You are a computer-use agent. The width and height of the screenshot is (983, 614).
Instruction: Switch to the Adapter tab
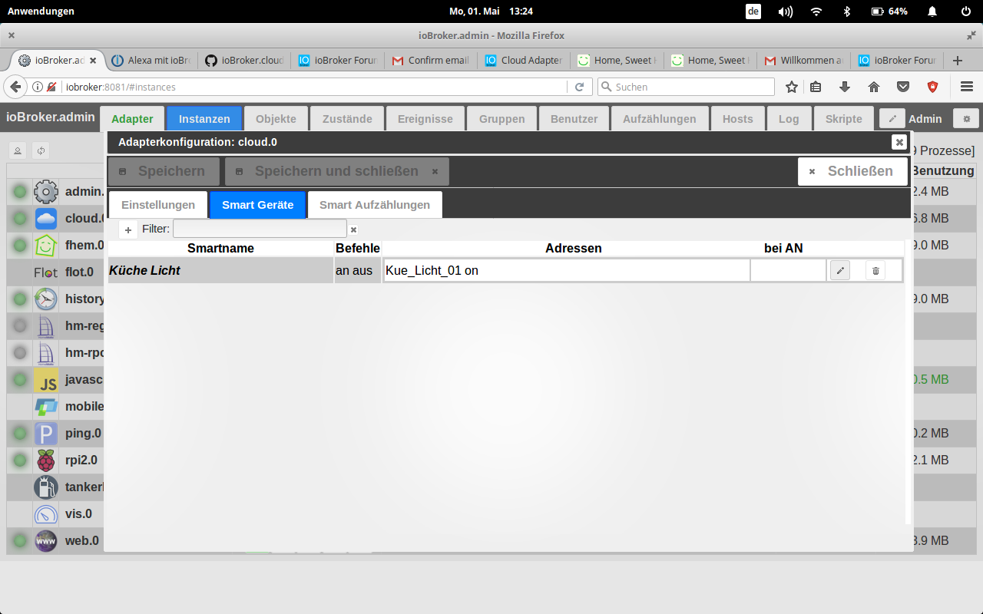132,118
